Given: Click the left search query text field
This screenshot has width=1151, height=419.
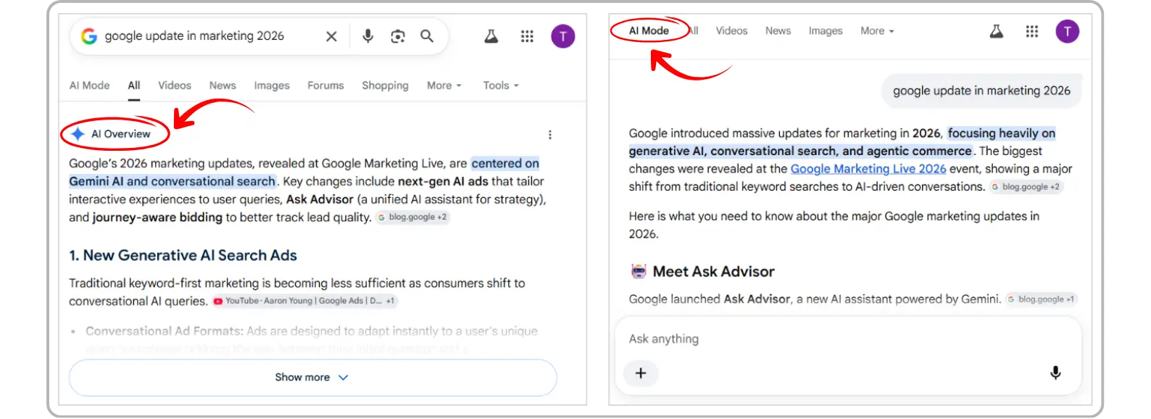Looking at the screenshot, I should click(x=194, y=36).
